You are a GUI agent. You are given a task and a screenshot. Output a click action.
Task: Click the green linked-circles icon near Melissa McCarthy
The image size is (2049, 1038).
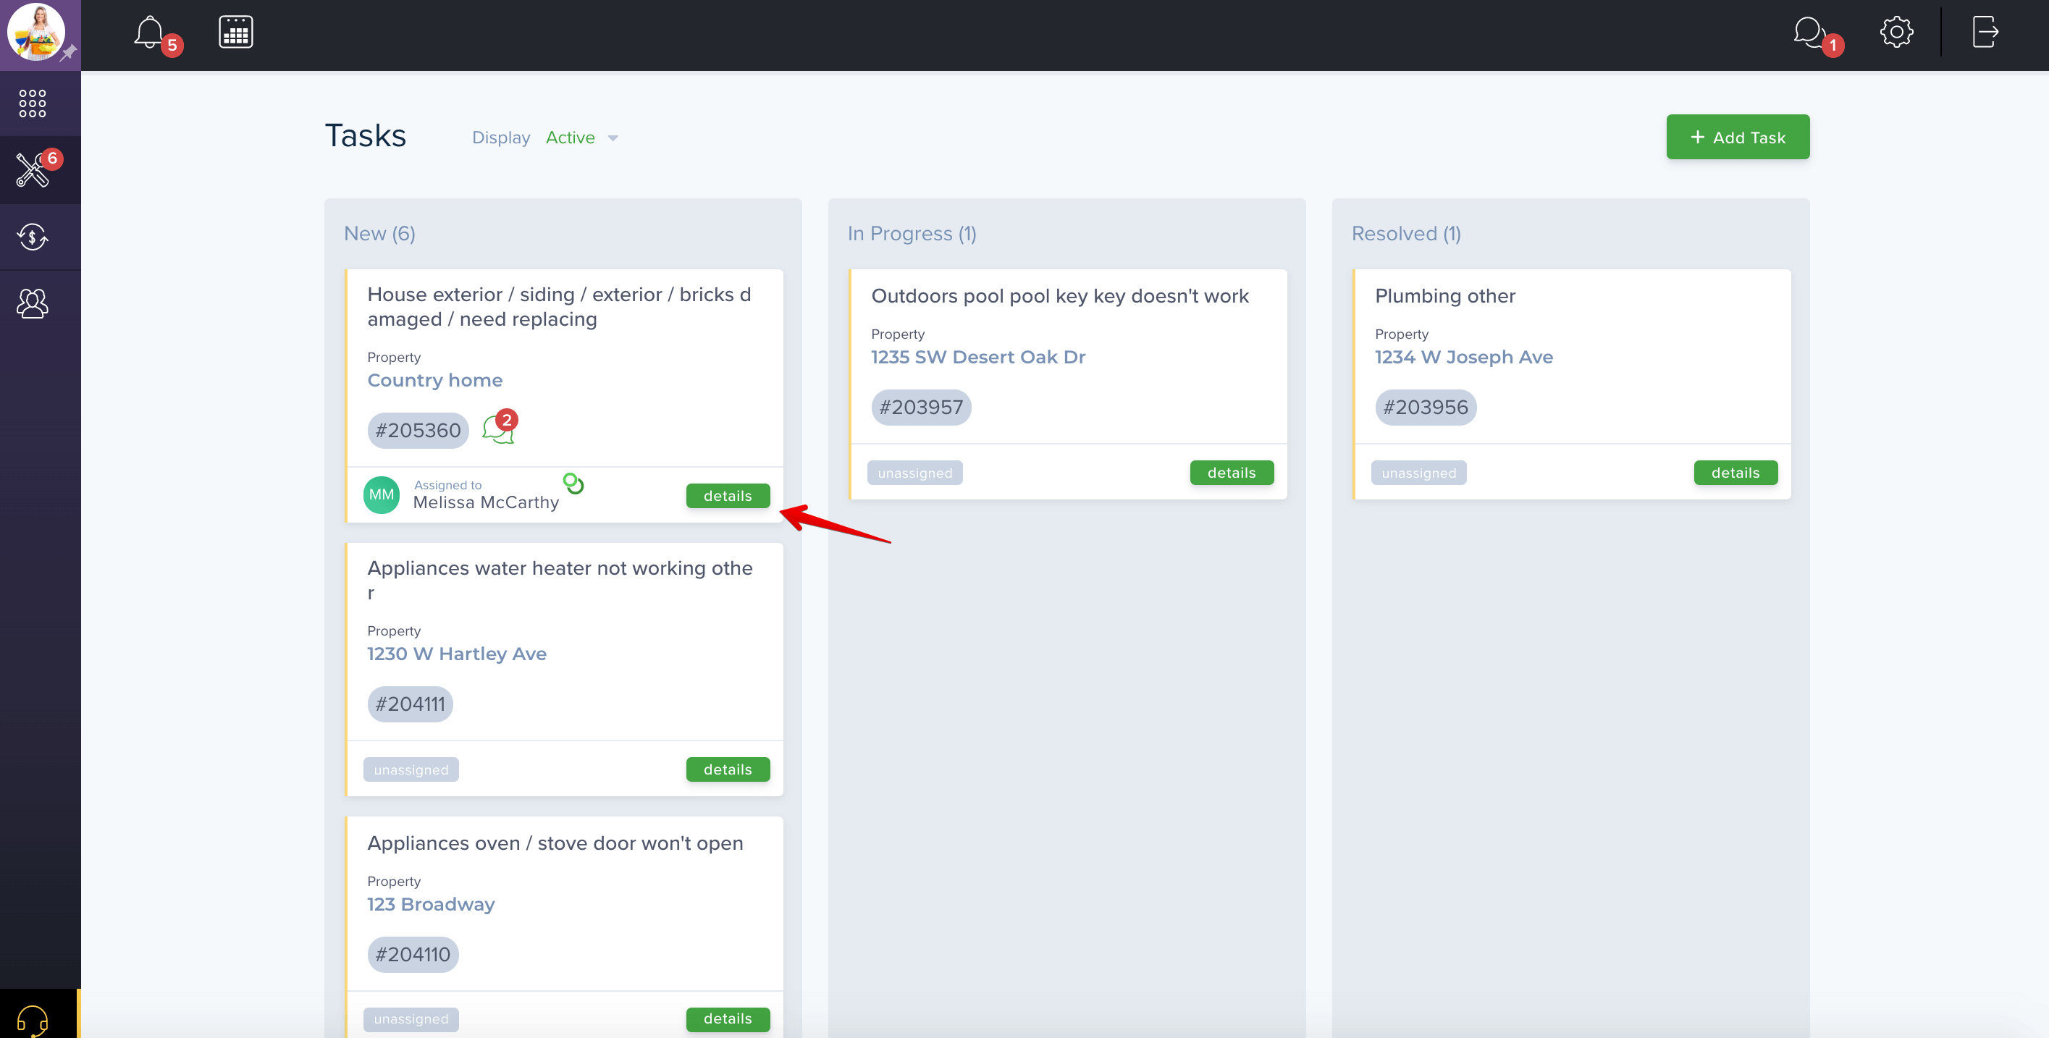(573, 483)
